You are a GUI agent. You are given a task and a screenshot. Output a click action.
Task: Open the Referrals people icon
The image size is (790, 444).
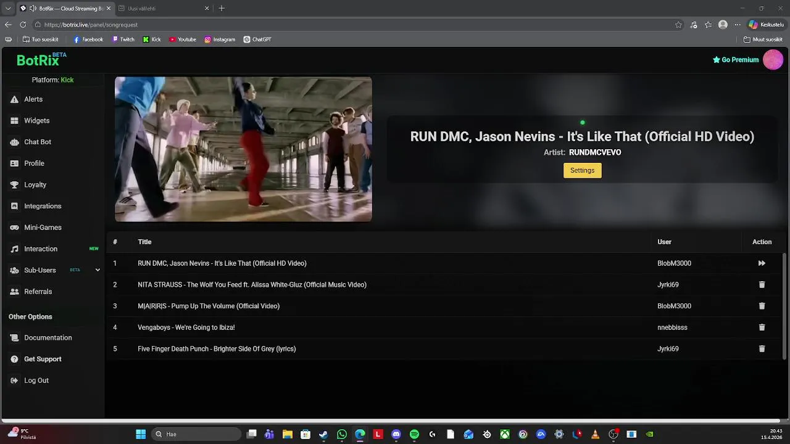(14, 292)
